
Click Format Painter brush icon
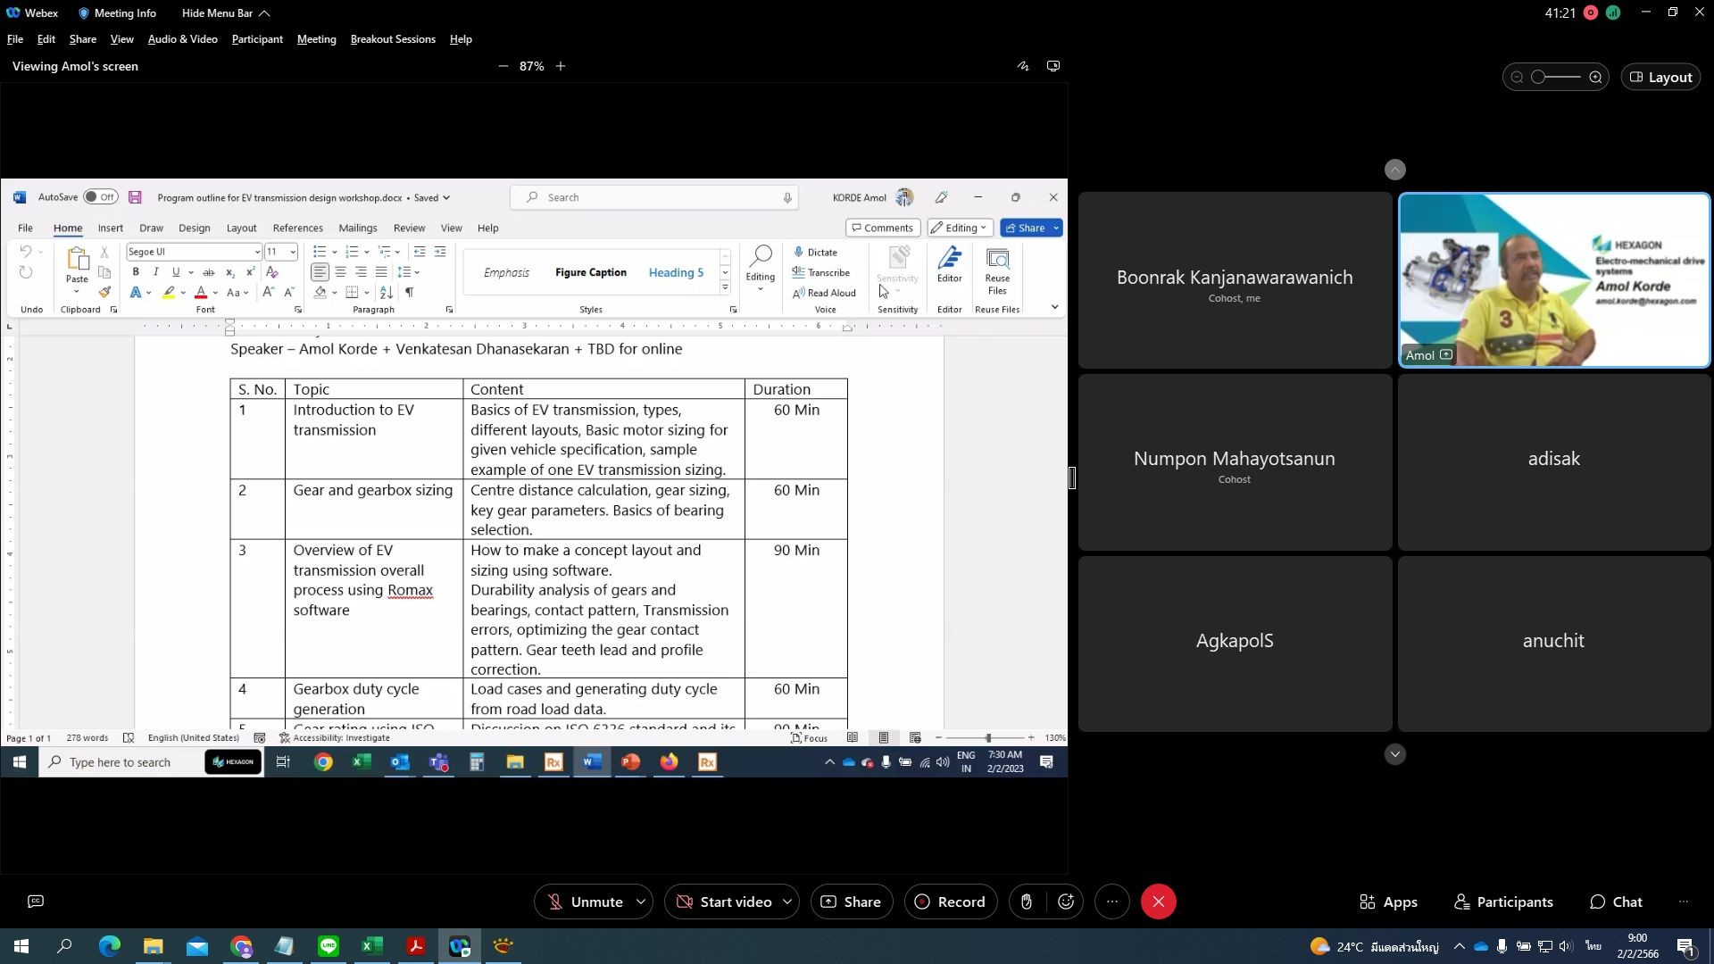coord(104,292)
